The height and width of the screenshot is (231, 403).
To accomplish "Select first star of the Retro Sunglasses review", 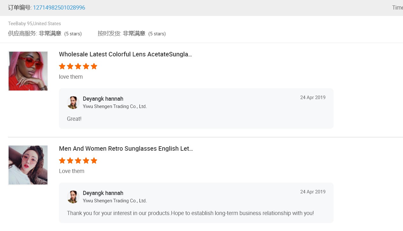I will point(62,161).
